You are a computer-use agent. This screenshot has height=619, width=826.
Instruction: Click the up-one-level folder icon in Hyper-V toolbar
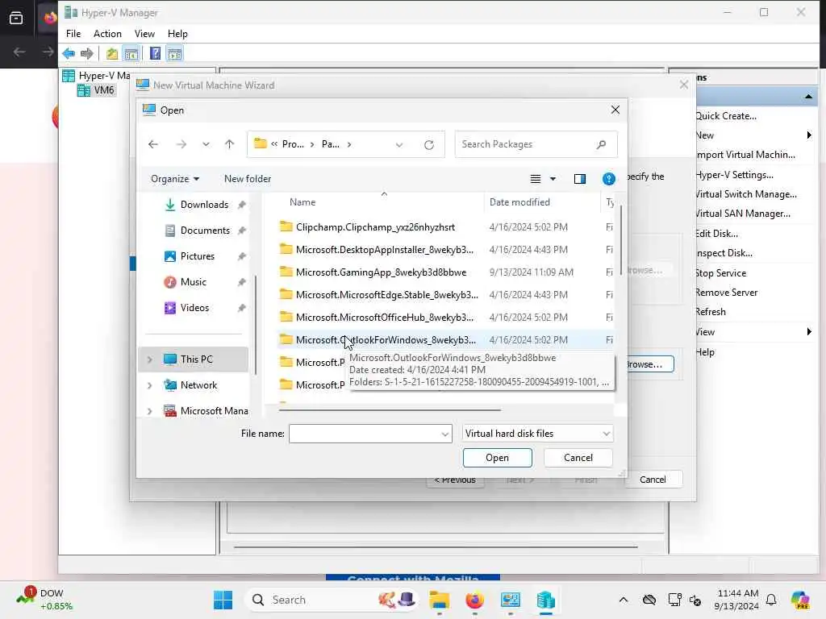click(x=111, y=53)
